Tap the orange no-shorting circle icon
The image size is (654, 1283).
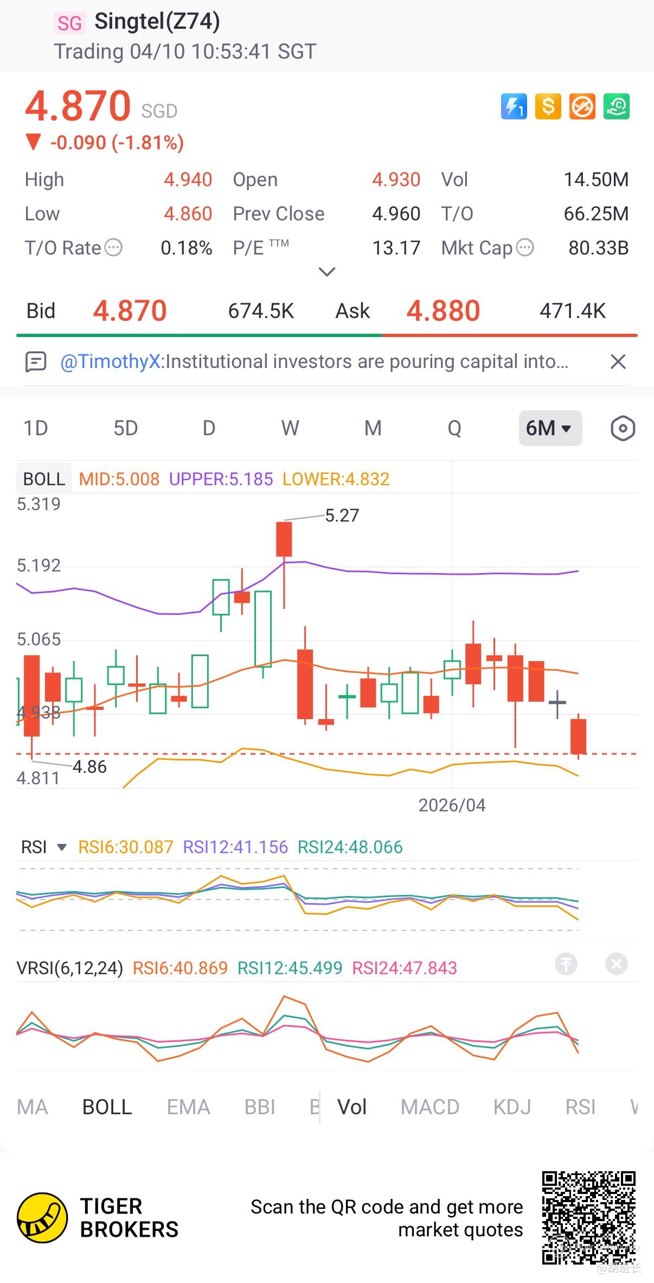click(582, 106)
